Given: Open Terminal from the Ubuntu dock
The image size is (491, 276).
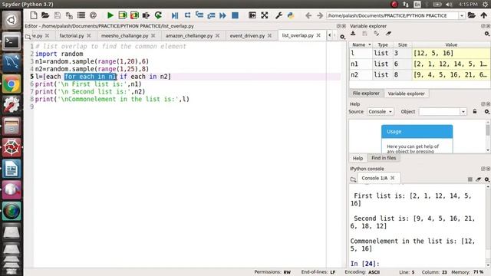Looking at the screenshot, I should click(x=12, y=41).
